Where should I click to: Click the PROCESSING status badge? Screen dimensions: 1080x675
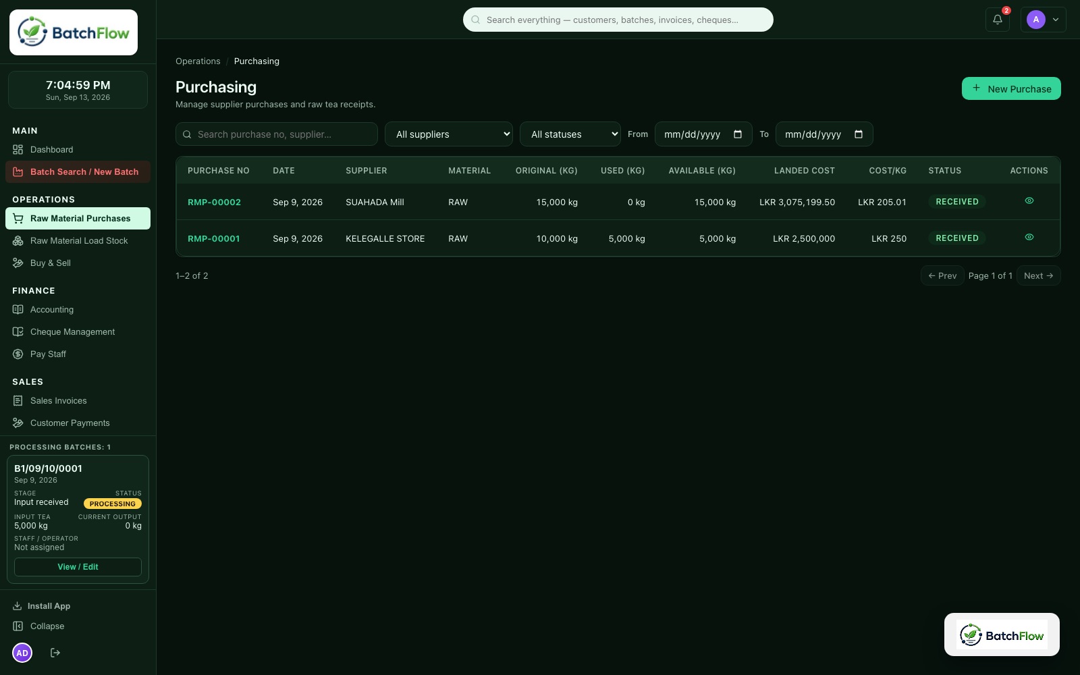click(113, 504)
